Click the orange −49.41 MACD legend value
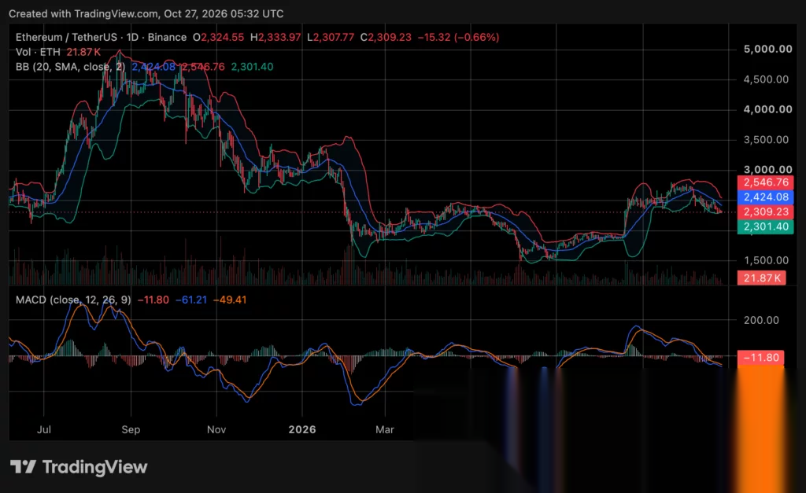This screenshot has height=493, width=806. tap(230, 300)
